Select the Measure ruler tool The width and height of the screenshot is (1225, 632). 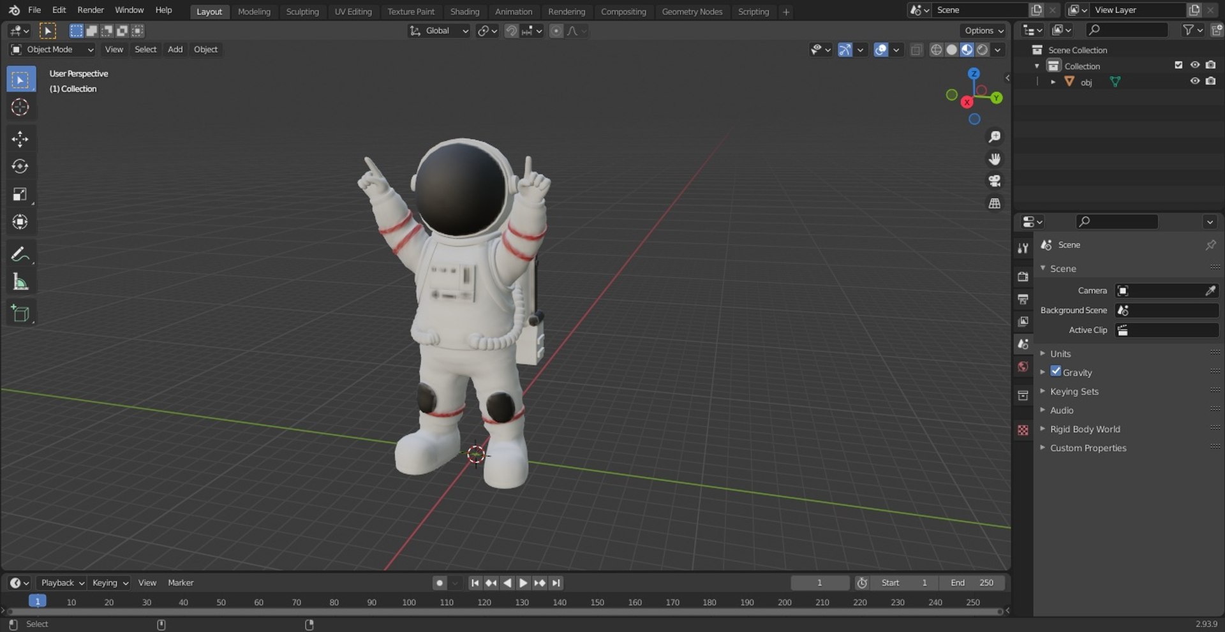(20, 282)
